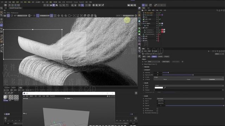The width and height of the screenshot is (225, 126).
Task: Click up arrow in Attribute Manager
Action: pos(213,51)
